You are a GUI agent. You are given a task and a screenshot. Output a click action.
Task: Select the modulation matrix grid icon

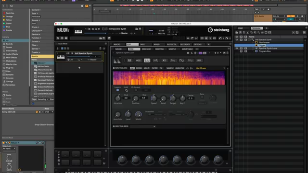tap(199, 61)
